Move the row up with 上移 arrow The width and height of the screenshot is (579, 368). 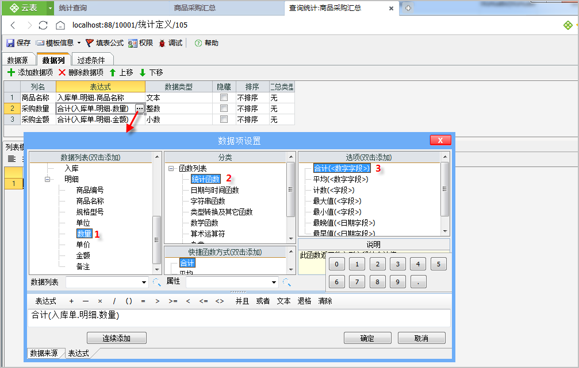point(113,73)
